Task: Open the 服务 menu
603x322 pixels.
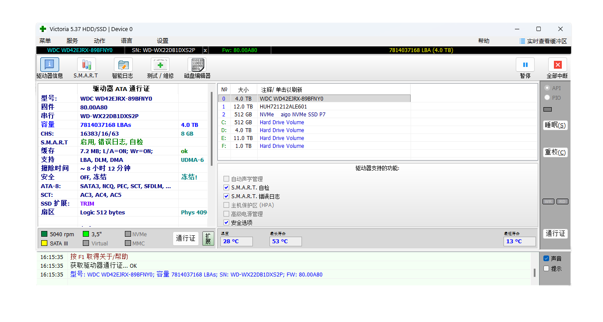Action: 72,41
